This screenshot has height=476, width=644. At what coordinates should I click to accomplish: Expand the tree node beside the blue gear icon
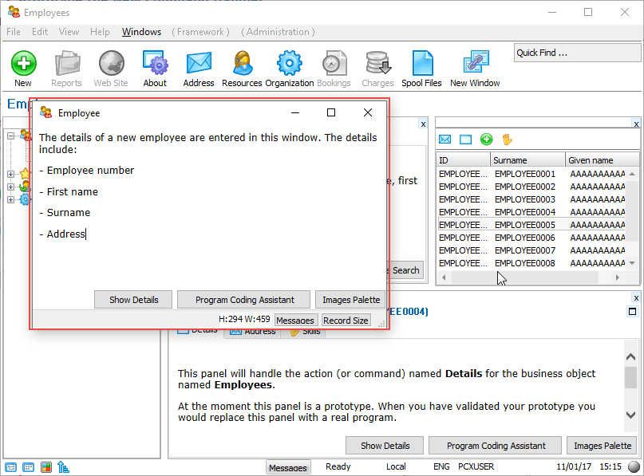10,199
